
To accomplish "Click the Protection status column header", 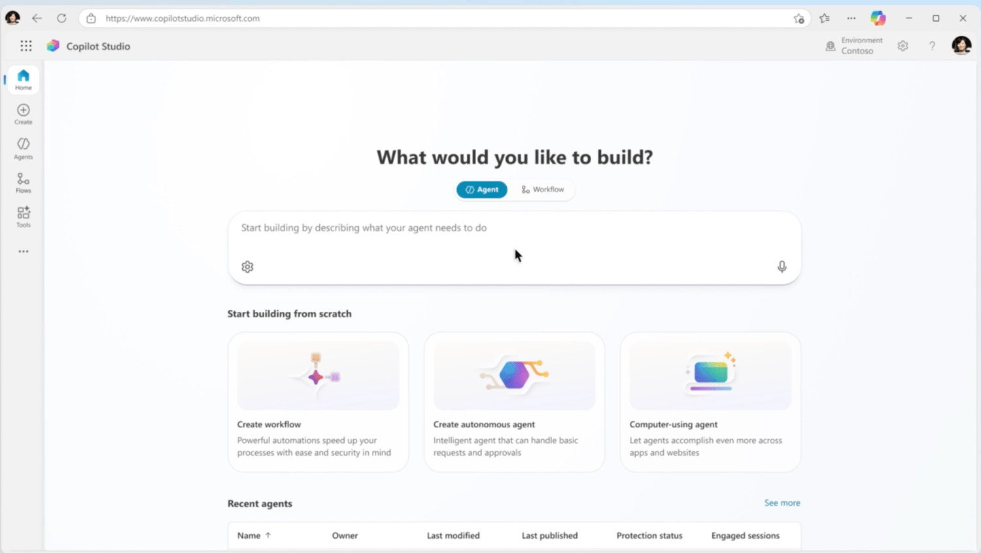I will coord(649,535).
